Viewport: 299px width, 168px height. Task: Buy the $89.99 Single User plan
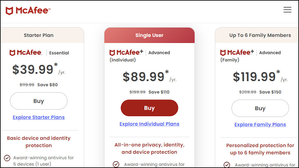click(x=149, y=108)
